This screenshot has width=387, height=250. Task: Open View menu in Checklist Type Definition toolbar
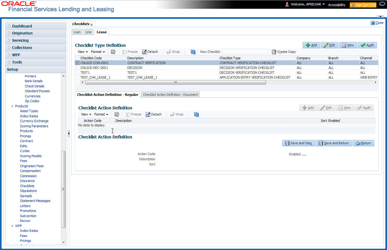click(x=83, y=52)
